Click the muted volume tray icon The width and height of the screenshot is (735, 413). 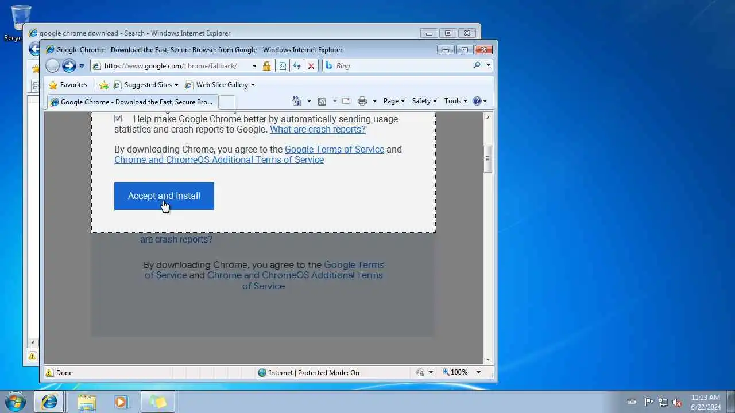pos(678,402)
